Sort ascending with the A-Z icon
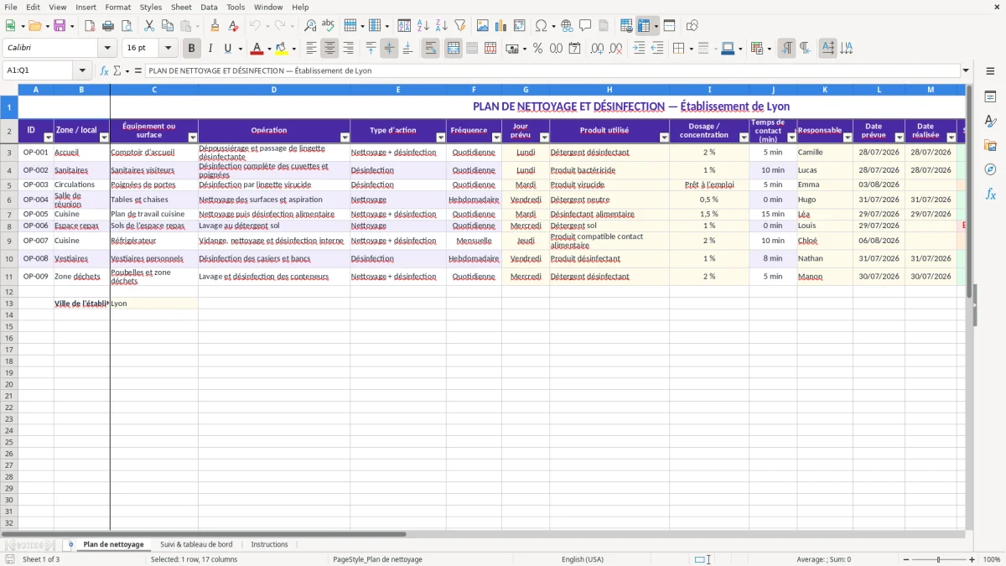 point(423,26)
